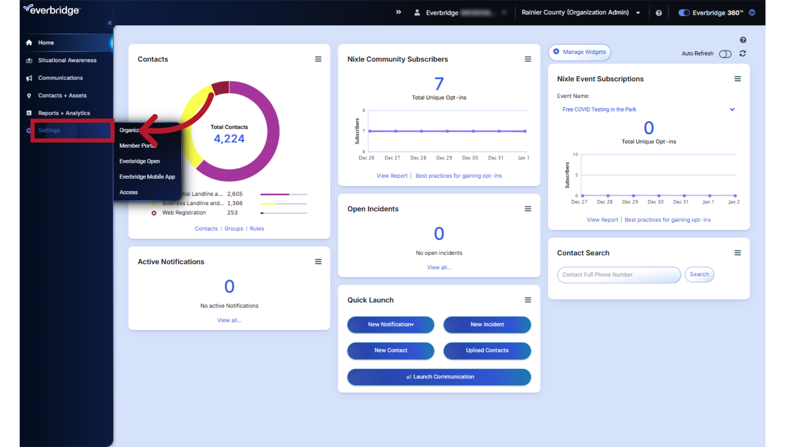The image size is (794, 447).
Task: Click the user profile icon
Action: (x=417, y=13)
